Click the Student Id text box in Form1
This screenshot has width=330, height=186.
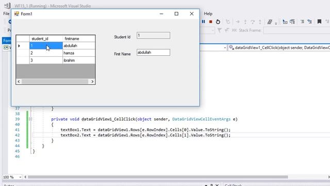click(x=153, y=36)
